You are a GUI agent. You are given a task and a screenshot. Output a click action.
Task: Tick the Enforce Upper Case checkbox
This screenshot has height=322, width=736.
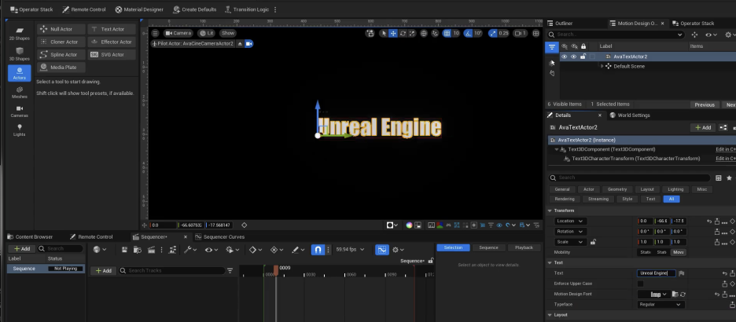point(640,284)
